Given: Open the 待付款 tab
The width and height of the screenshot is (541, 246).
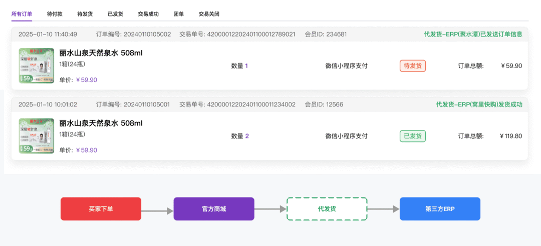Looking at the screenshot, I should tap(55, 14).
